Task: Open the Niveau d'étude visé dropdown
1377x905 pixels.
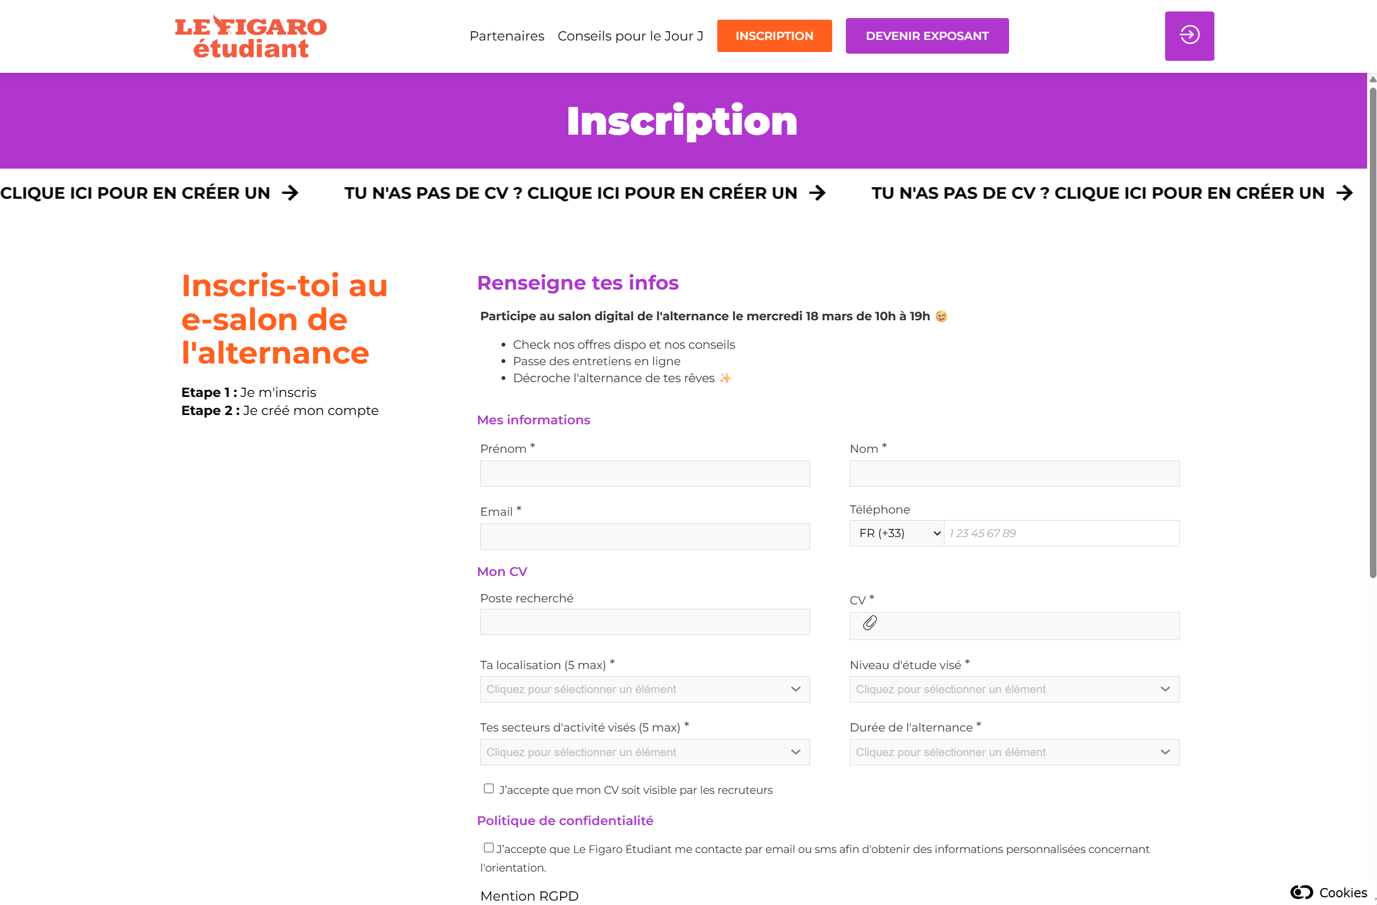Action: tap(1013, 689)
